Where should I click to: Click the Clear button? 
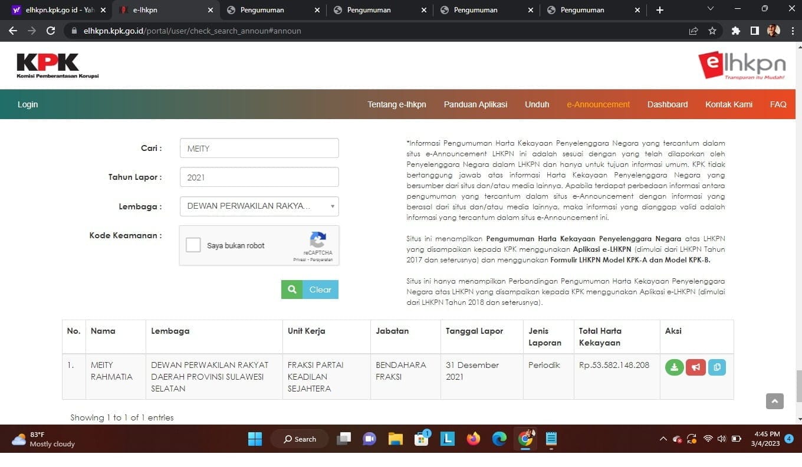(x=321, y=290)
